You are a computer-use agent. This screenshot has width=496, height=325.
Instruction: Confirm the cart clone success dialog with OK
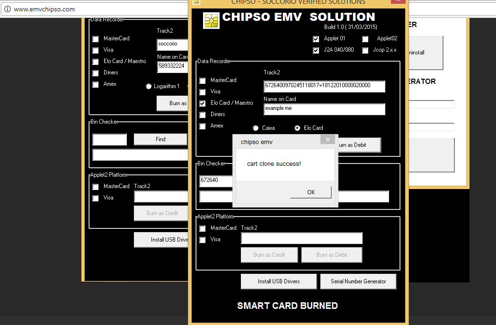point(311,192)
